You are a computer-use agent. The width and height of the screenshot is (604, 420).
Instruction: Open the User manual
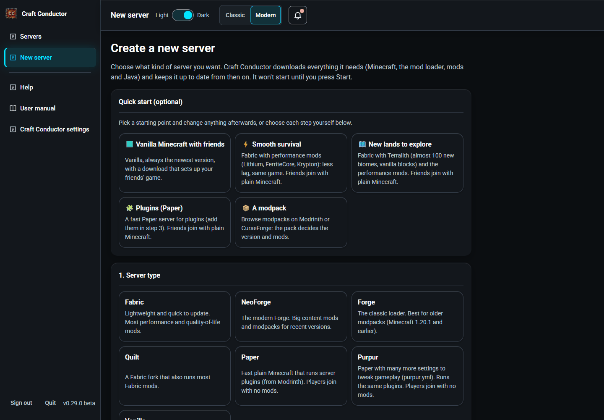[50, 108]
